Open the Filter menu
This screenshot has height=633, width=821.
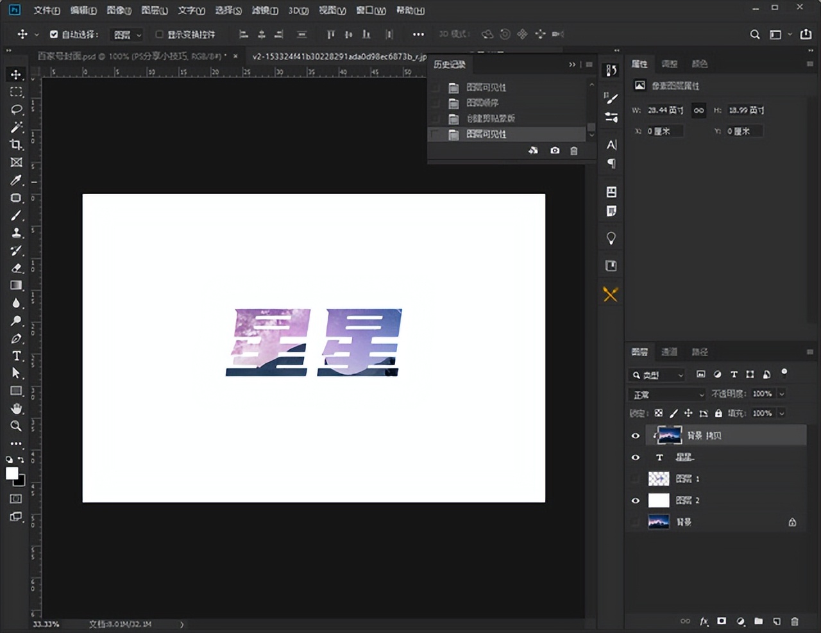265,10
